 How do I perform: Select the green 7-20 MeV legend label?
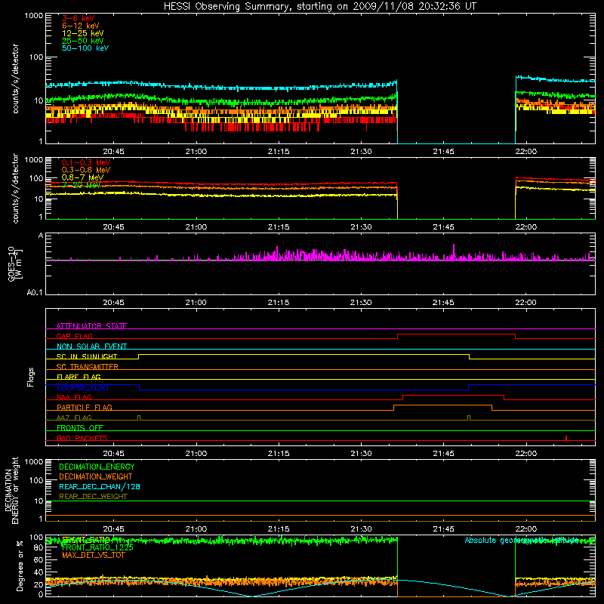pyautogui.click(x=82, y=185)
